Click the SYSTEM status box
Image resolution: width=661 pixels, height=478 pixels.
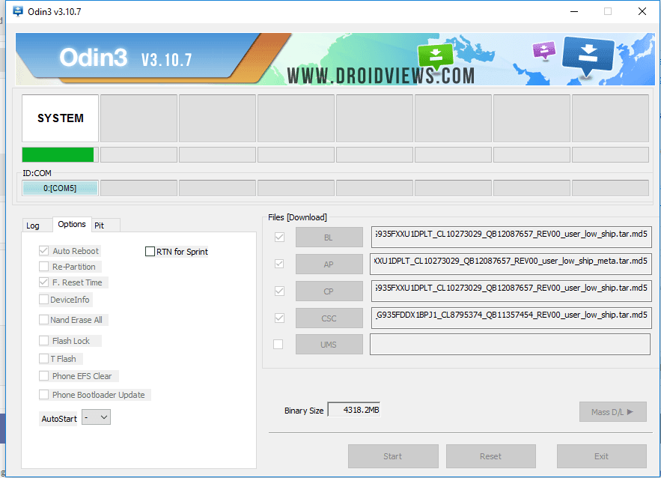pyautogui.click(x=61, y=118)
